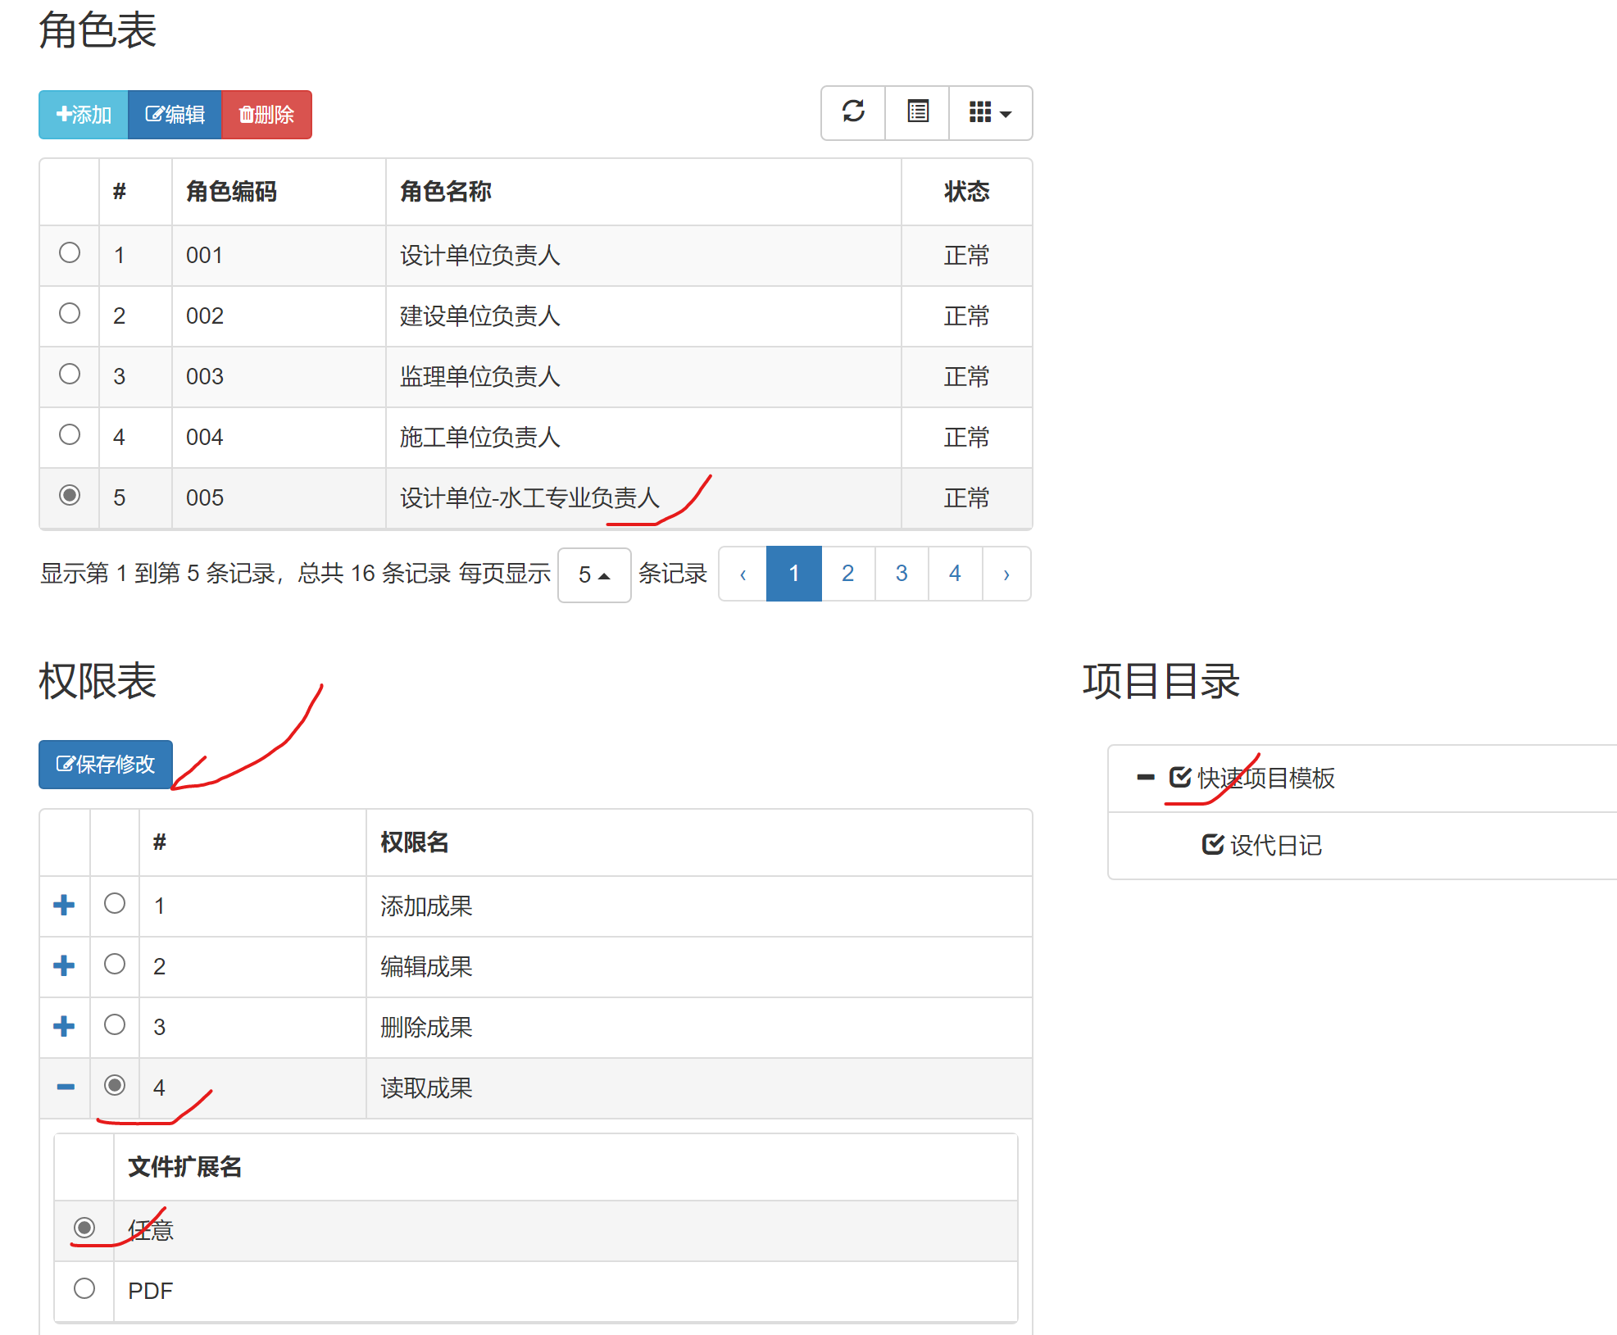Screen dimensions: 1617x1335
Task: Click the 删除 delete button
Action: 266,115
